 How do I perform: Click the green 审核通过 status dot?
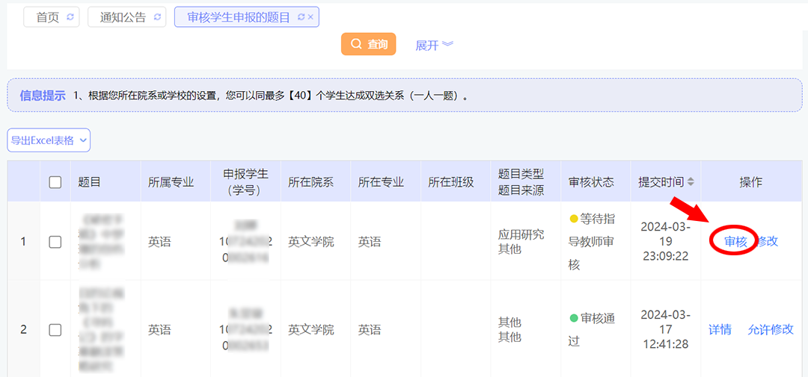tap(574, 318)
